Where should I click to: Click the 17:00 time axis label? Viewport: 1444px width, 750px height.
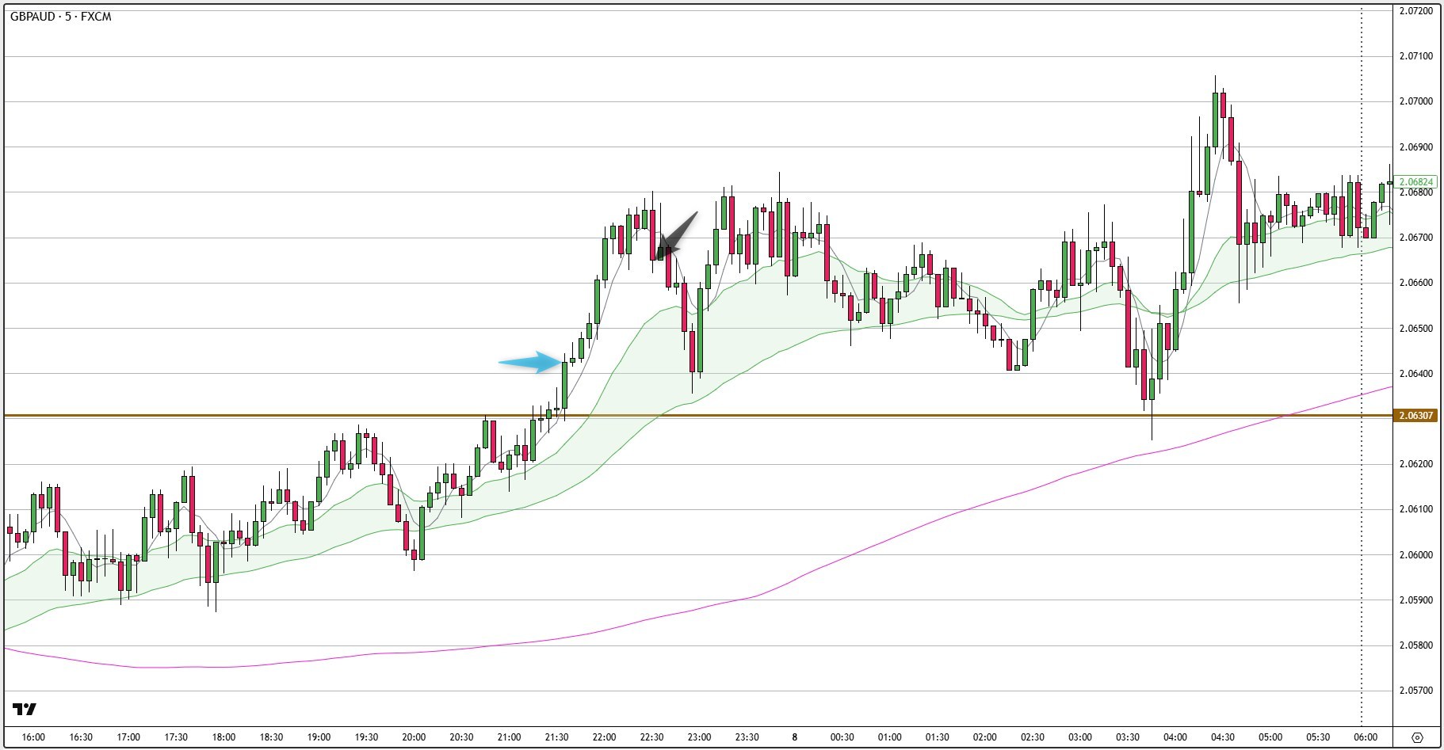128,737
